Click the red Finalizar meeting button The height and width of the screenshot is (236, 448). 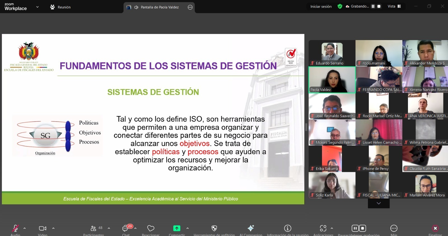pos(435,228)
